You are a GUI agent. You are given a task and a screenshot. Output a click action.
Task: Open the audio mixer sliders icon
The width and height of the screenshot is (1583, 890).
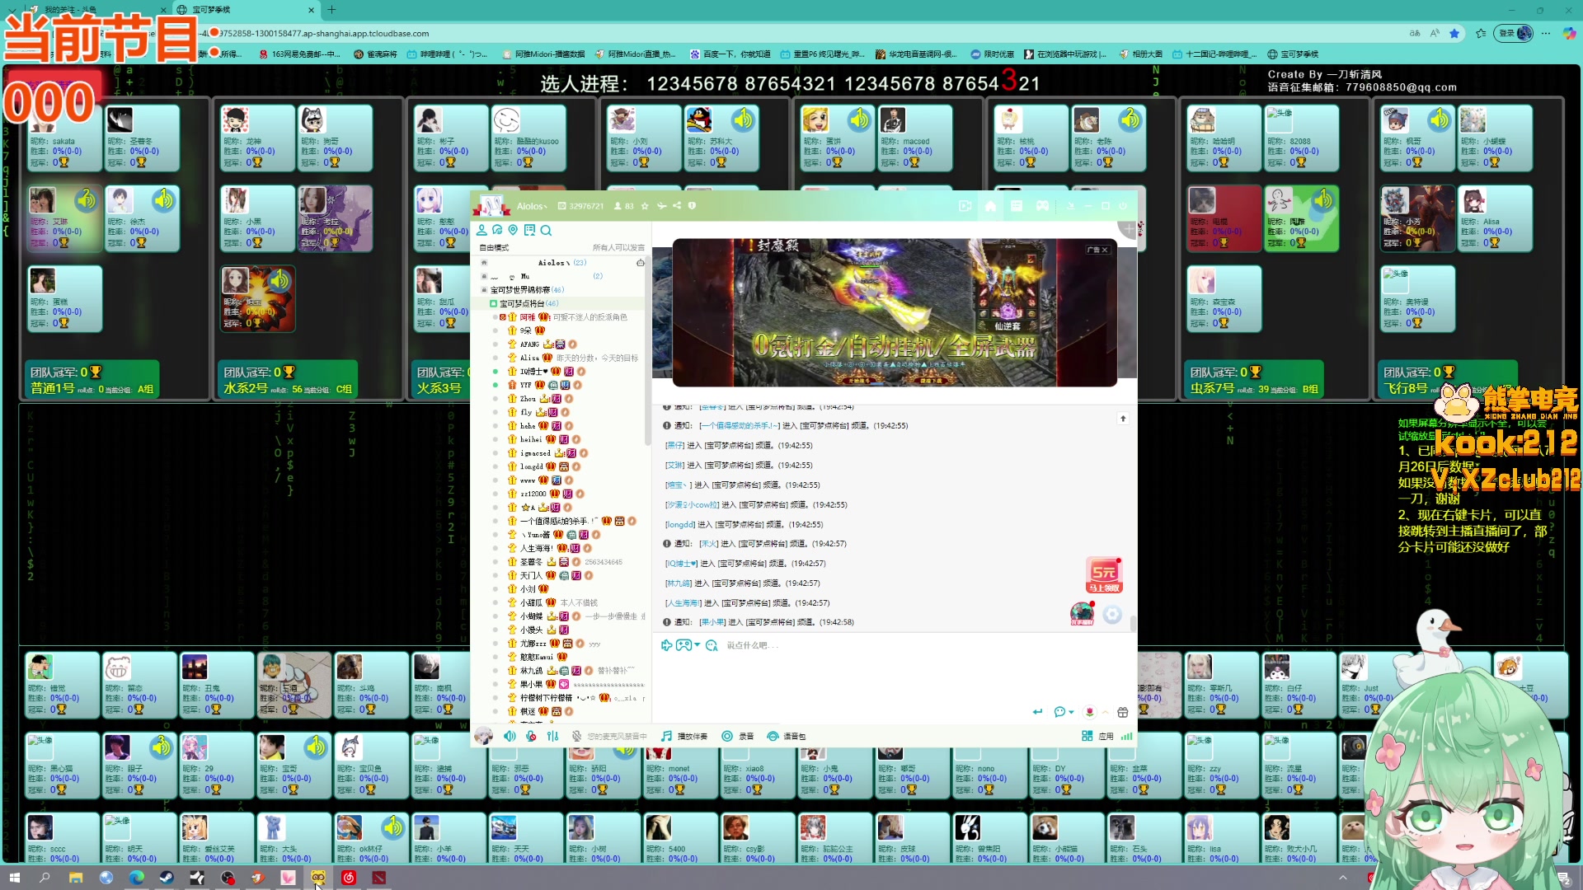(x=552, y=736)
